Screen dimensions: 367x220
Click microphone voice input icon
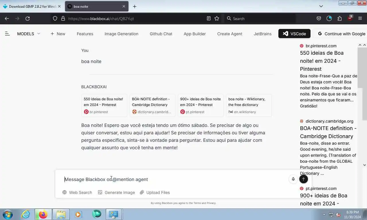click(x=293, y=179)
